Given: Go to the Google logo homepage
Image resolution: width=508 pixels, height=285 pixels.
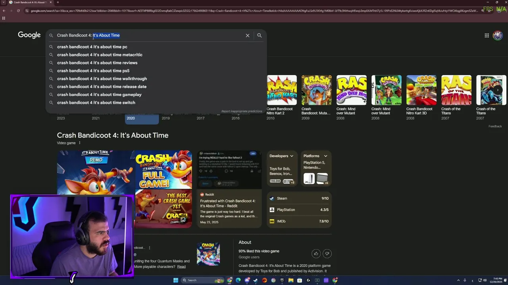Looking at the screenshot, I should (x=29, y=35).
